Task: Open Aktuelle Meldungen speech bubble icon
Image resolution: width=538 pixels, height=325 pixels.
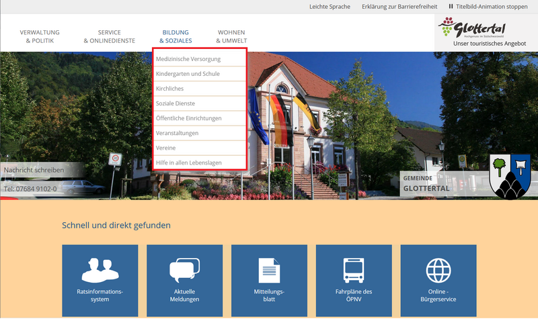Action: click(184, 270)
